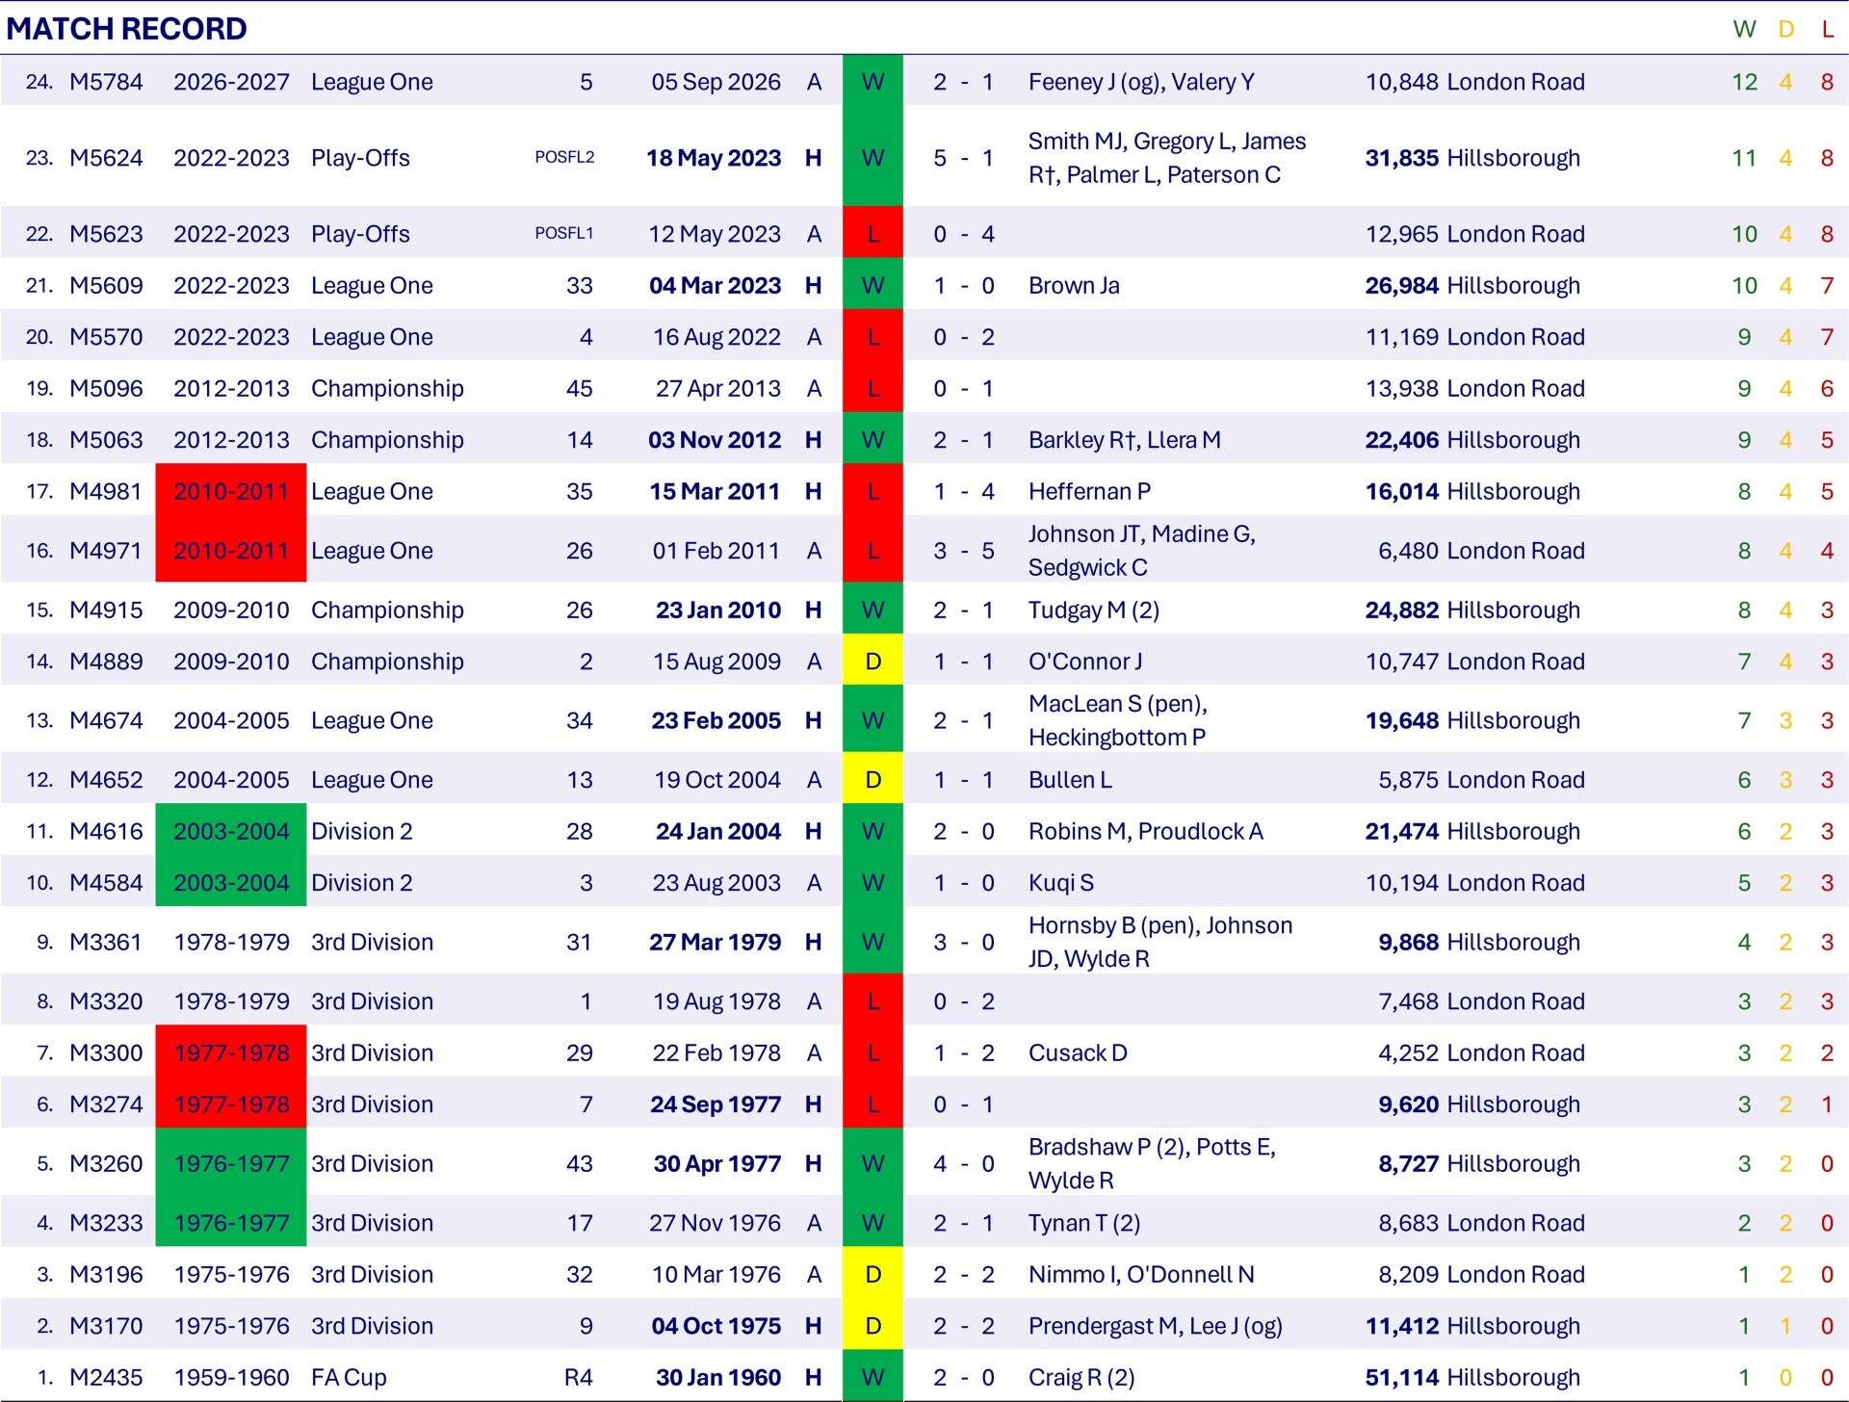Open match M5784 link

point(106,82)
